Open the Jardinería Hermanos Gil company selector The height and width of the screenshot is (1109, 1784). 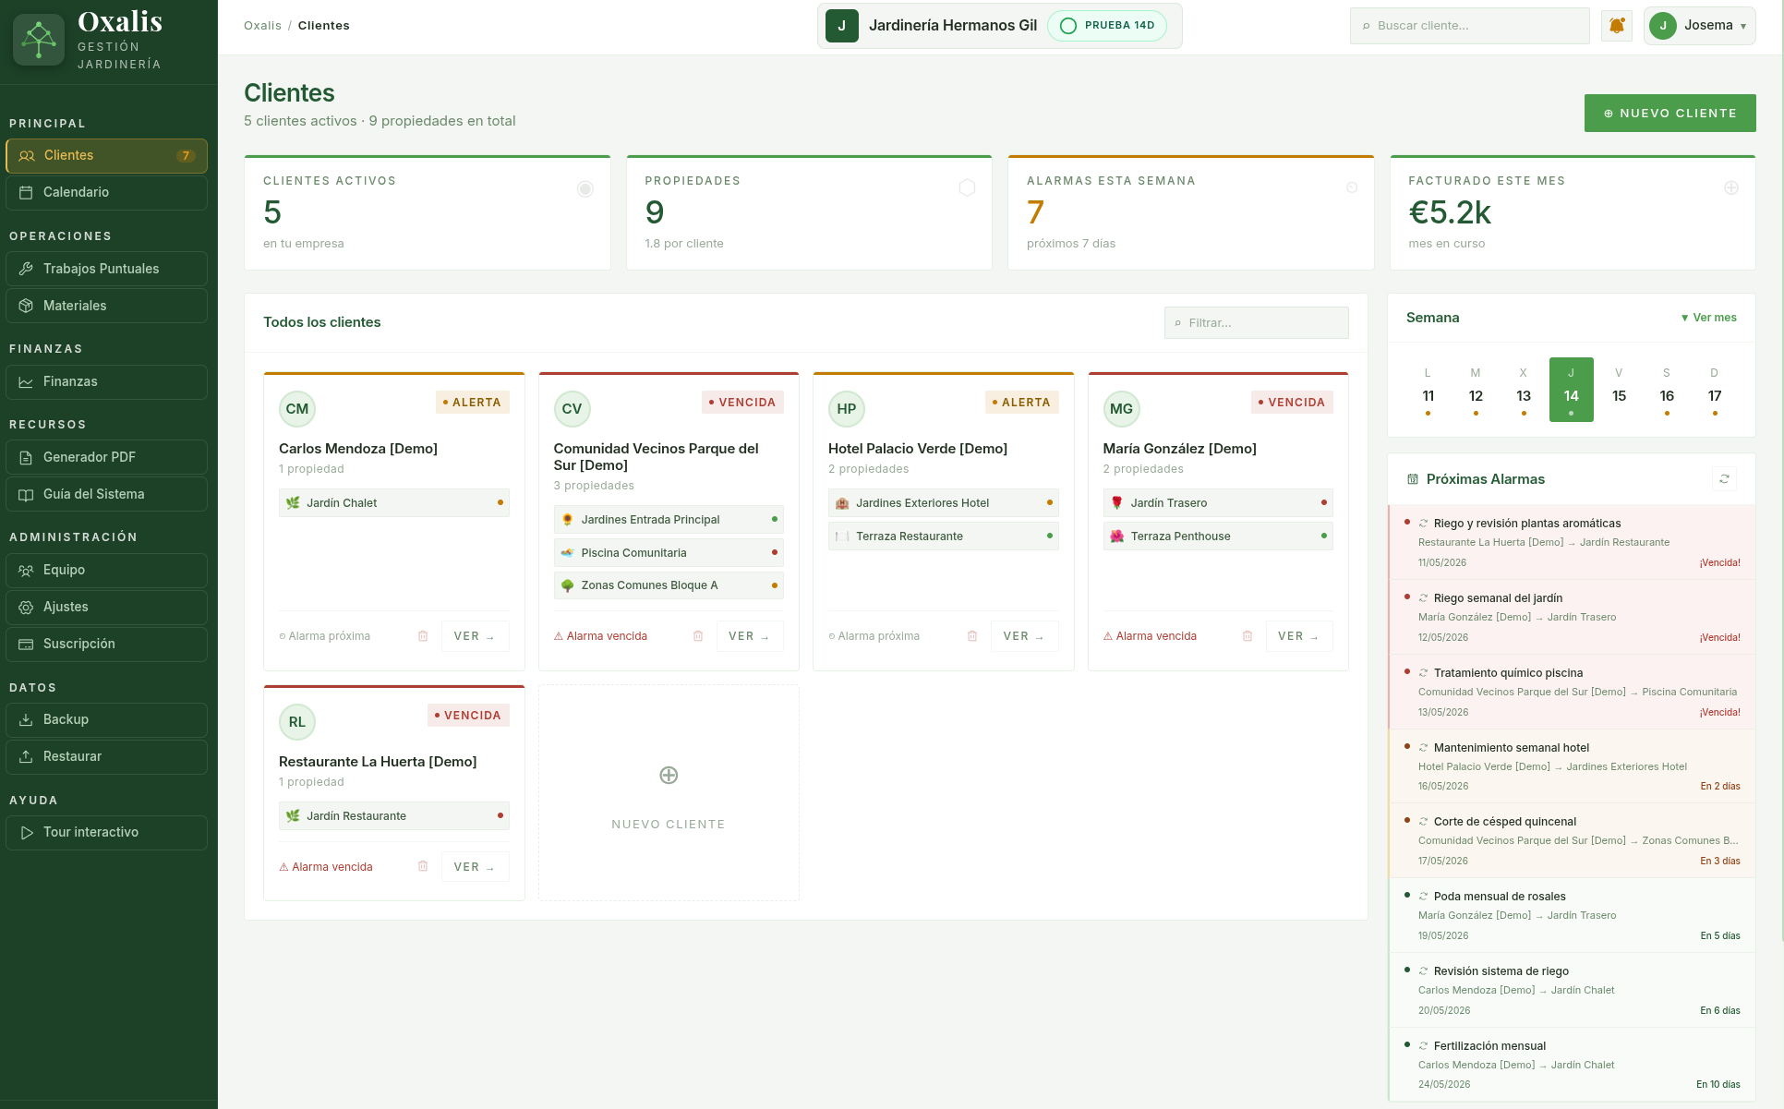999,26
